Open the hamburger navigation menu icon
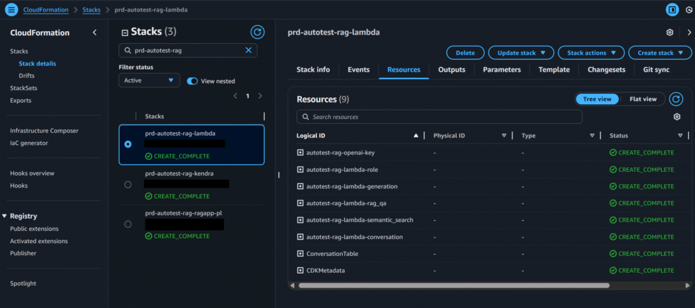The width and height of the screenshot is (695, 308). (11, 10)
